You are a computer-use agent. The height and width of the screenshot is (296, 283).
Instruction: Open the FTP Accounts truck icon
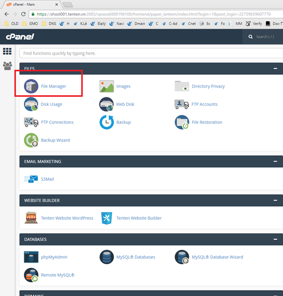pos(182,104)
